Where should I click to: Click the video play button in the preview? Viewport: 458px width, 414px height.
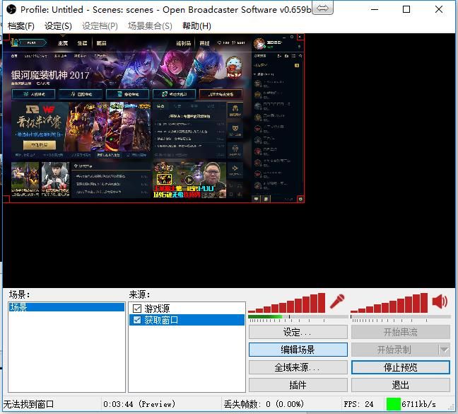pos(189,180)
